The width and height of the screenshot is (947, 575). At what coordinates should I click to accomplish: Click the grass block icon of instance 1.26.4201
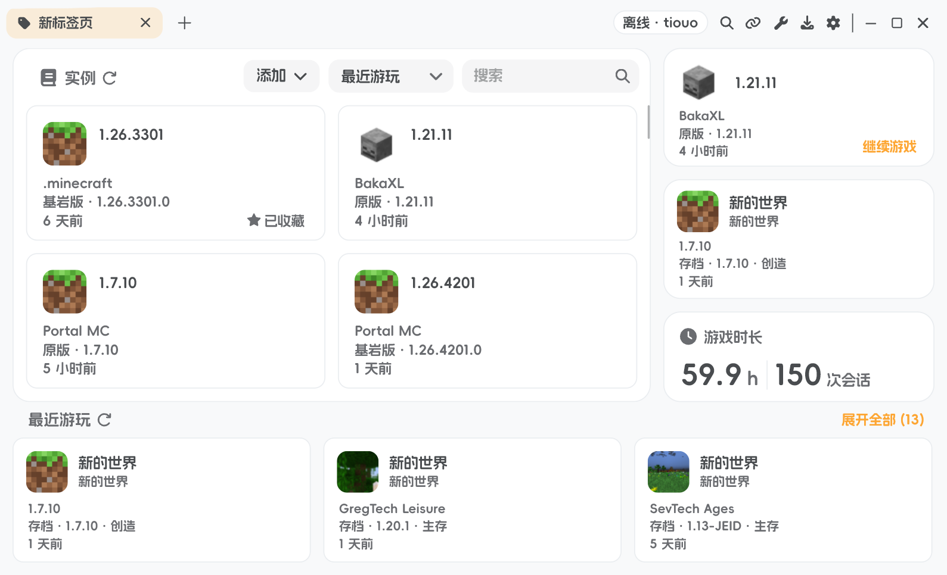point(376,292)
